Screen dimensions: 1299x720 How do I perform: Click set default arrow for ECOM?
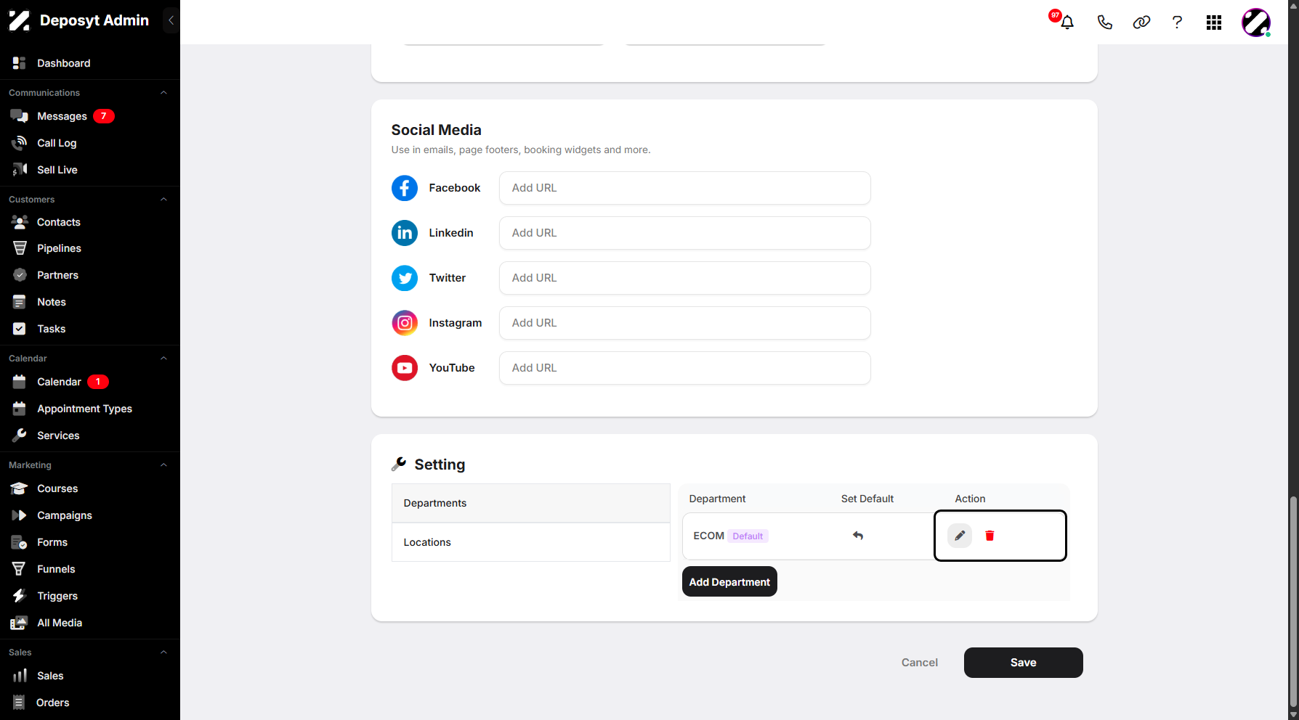tap(858, 536)
